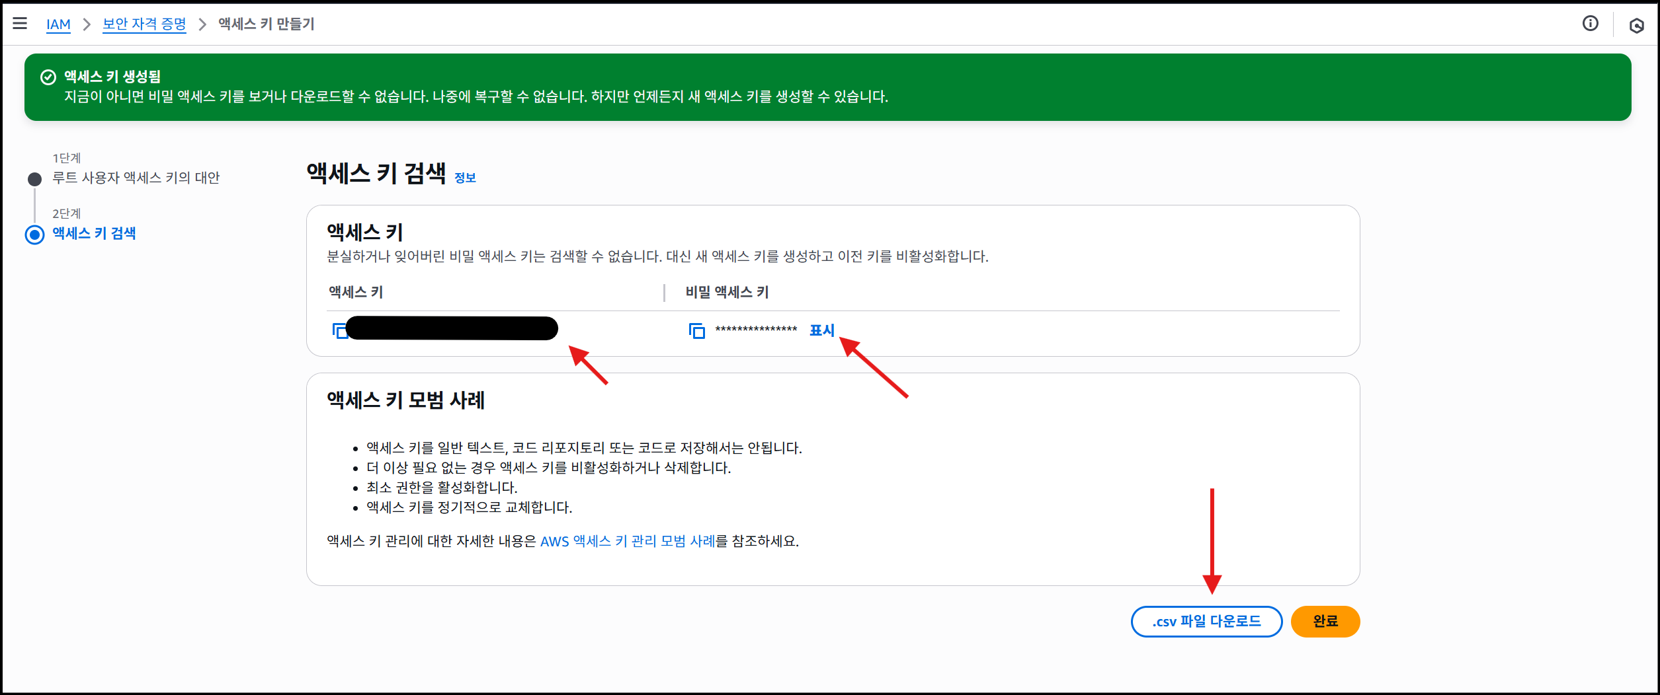1660x695 pixels.
Task: Copy the access key with copy icon
Action: click(x=339, y=330)
